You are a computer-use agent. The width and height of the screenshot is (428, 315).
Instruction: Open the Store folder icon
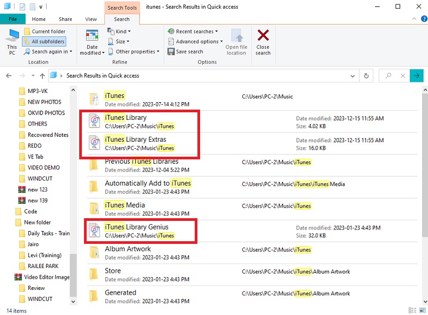click(94, 274)
